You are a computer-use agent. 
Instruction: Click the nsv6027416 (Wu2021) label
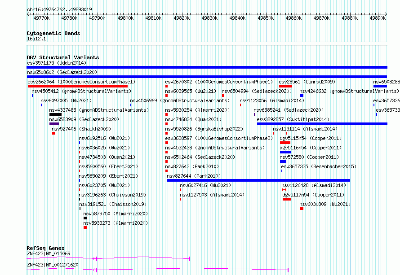(x=205, y=185)
